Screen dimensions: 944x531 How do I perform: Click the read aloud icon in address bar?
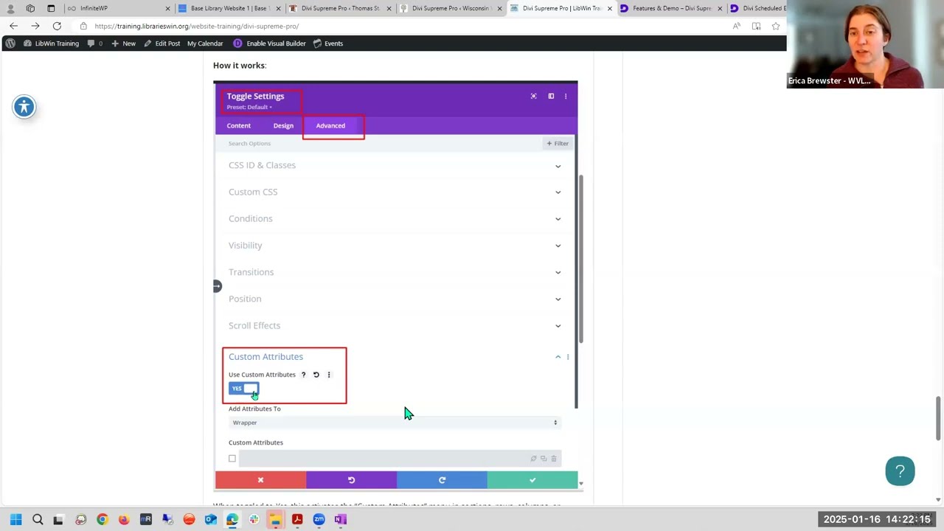tap(736, 26)
